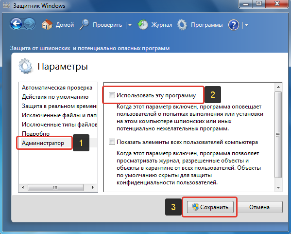
Task: Click the list's right scroll arrow
Action: (x=93, y=187)
